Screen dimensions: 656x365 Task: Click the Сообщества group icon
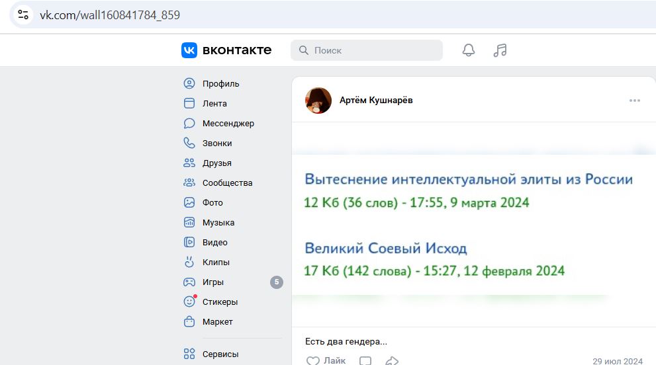(189, 182)
